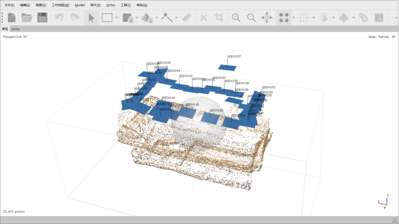Open the Point Cloud view dropdown arrow
This screenshot has height=224, width=399.
pyautogui.click(x=294, y=18)
